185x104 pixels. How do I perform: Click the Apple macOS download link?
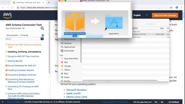coord(73,93)
